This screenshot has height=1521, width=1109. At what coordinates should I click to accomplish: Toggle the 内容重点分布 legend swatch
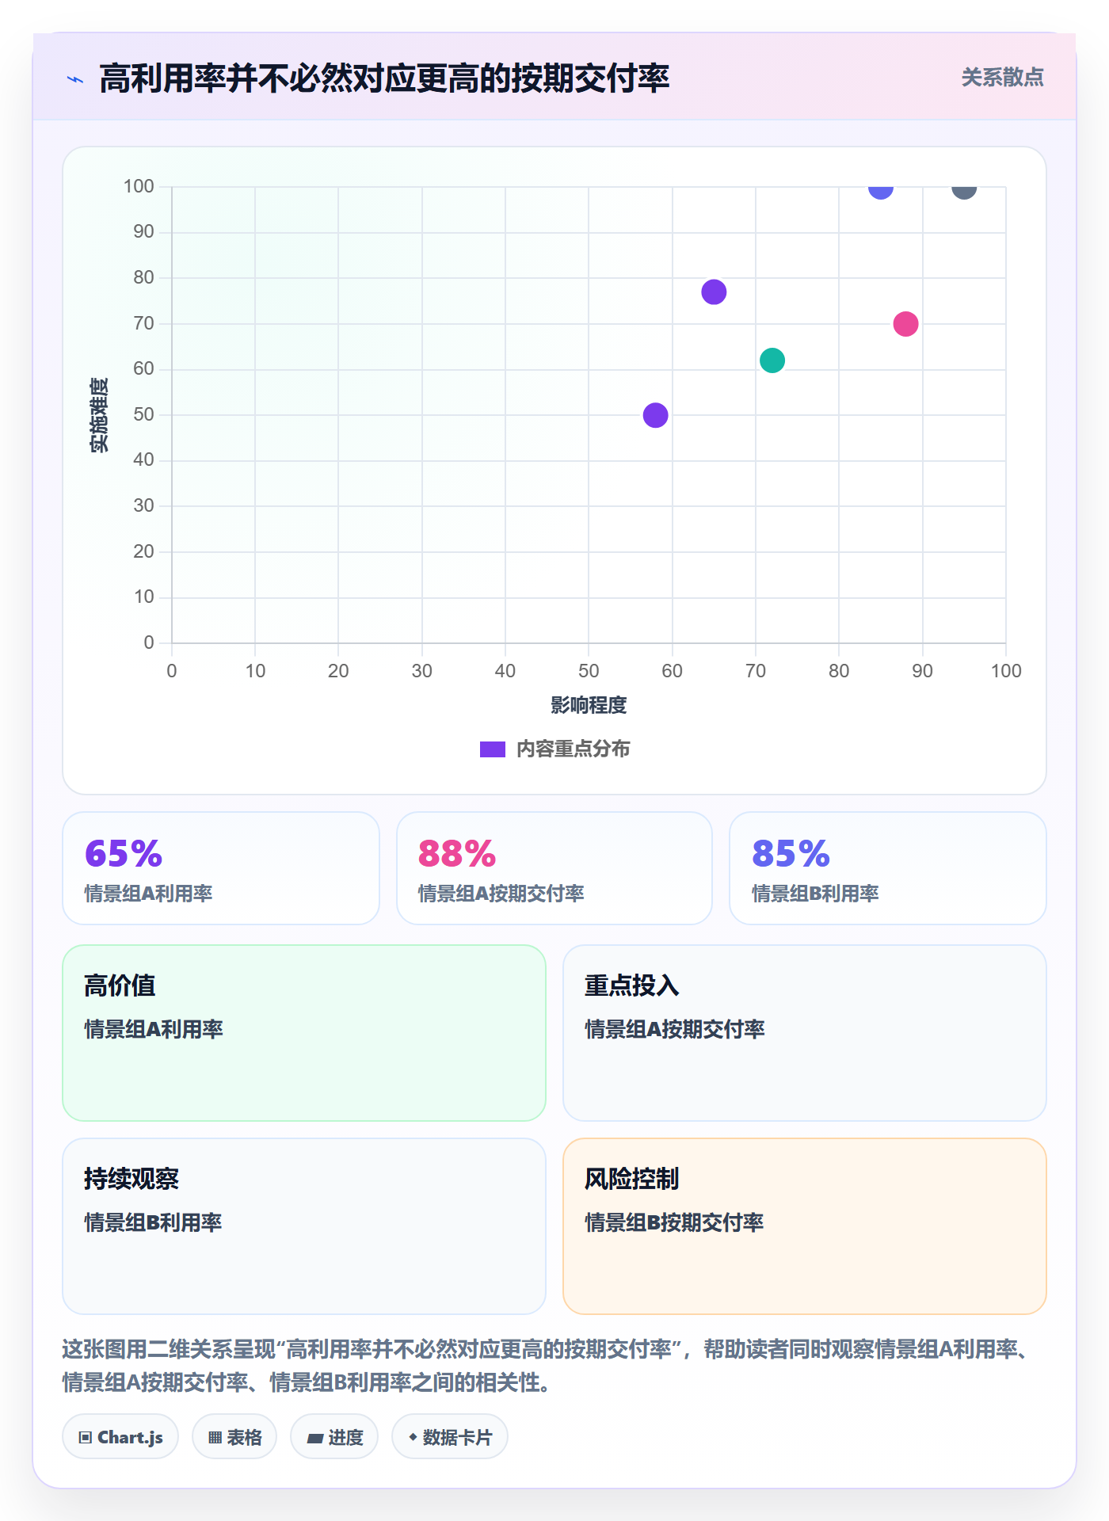point(492,749)
